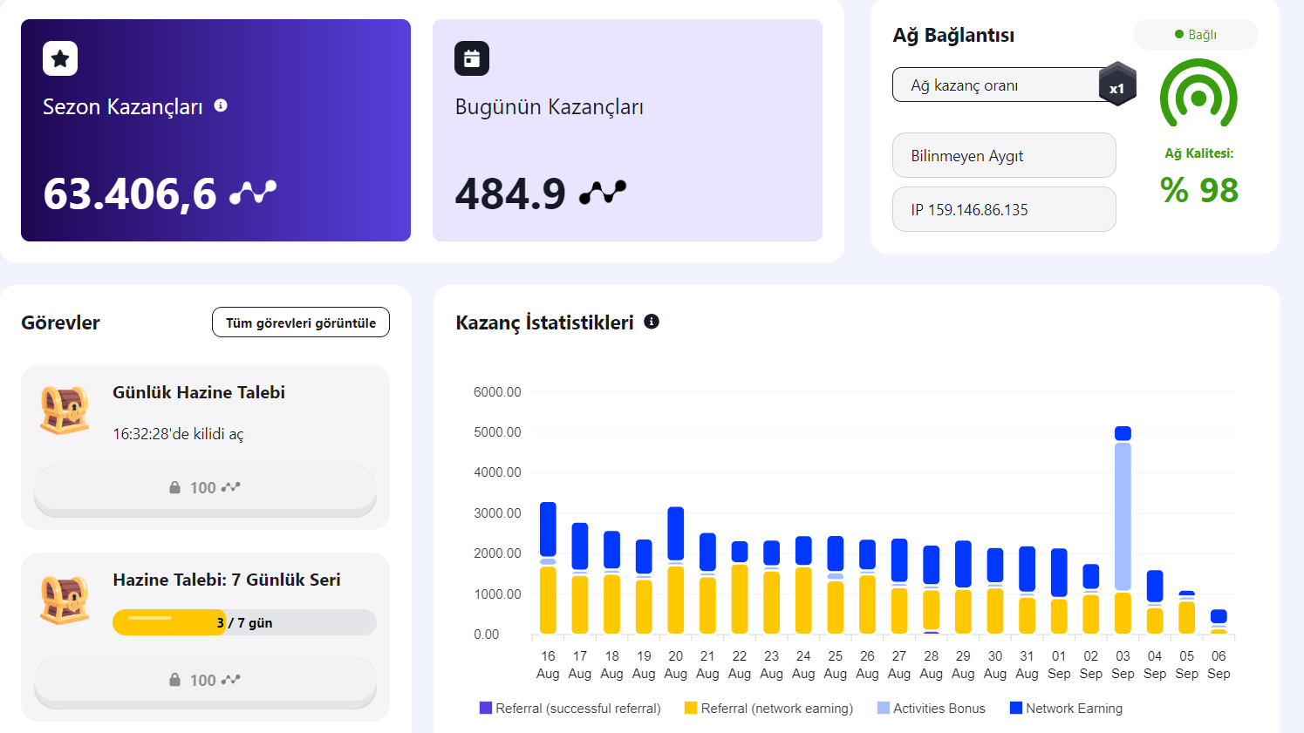Toggle Activities Bonus legend series
This screenshot has width=1304, height=733.
point(931,709)
